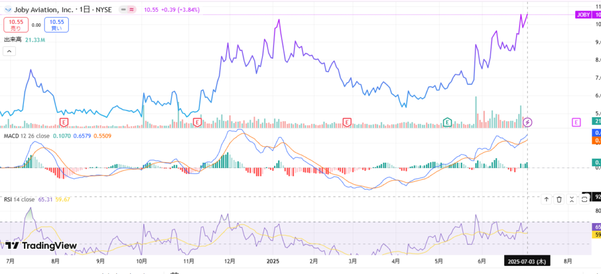Move the RSI pane up with arrow icon

tap(546, 199)
